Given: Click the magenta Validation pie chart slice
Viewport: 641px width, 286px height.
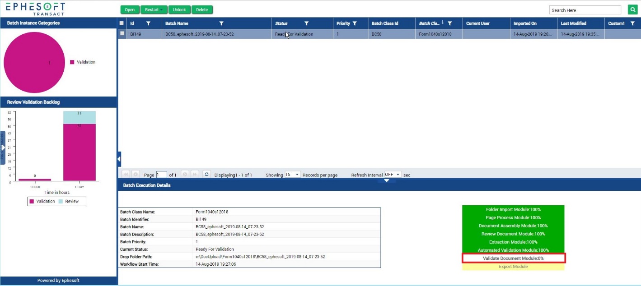Looking at the screenshot, I should [34, 62].
